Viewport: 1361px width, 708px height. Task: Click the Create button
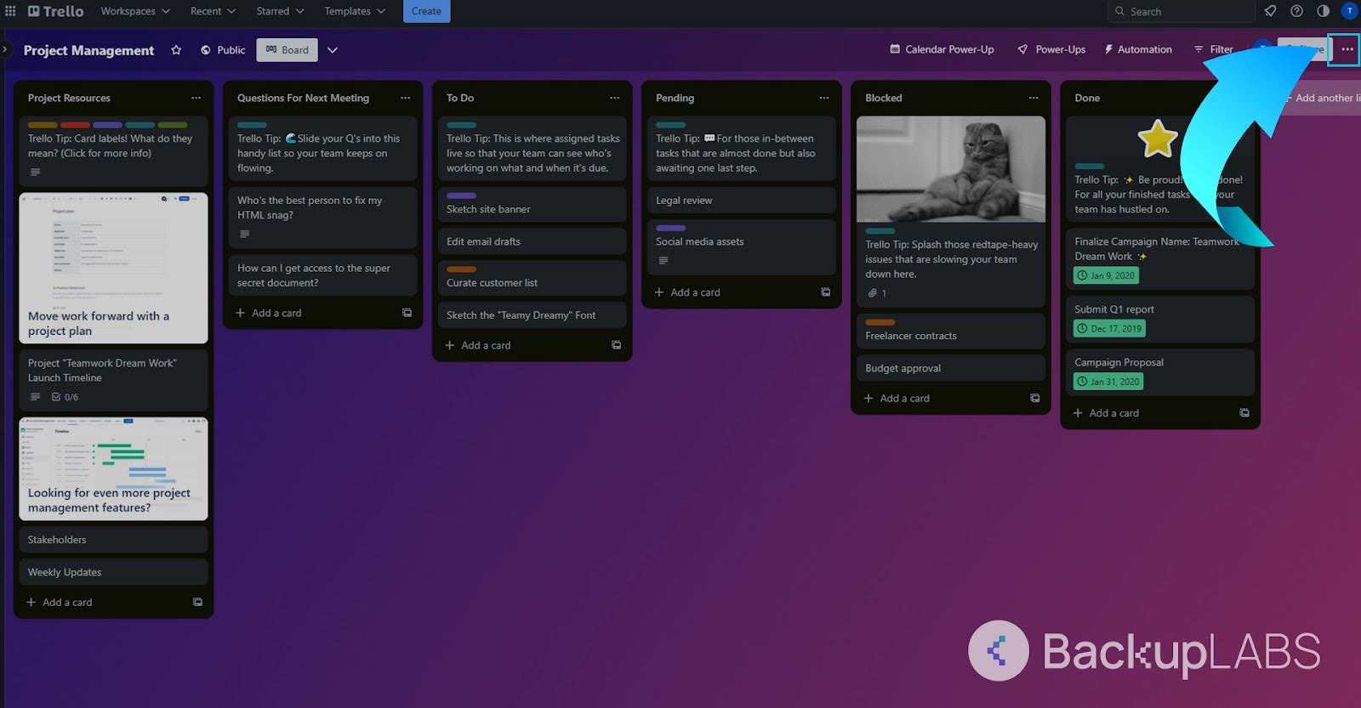(x=426, y=11)
